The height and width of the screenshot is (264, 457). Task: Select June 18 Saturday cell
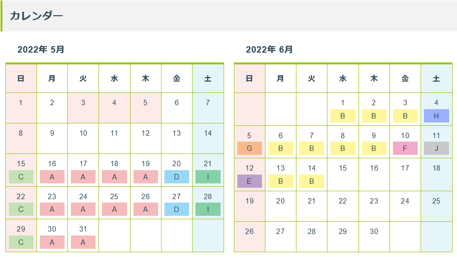click(x=436, y=175)
